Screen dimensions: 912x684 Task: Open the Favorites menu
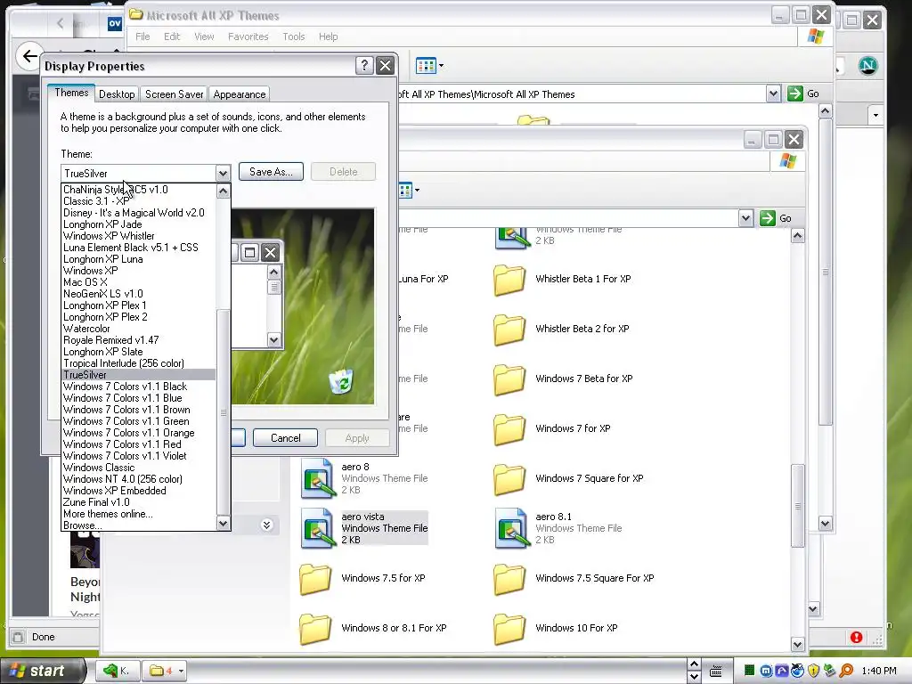click(x=248, y=37)
